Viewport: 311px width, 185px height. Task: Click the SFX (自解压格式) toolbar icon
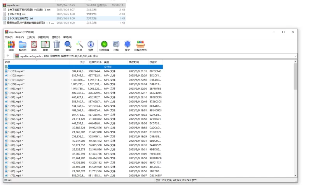point(140,45)
